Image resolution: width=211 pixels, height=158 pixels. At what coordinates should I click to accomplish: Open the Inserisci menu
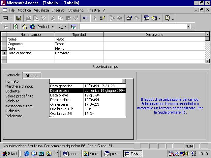59,10
